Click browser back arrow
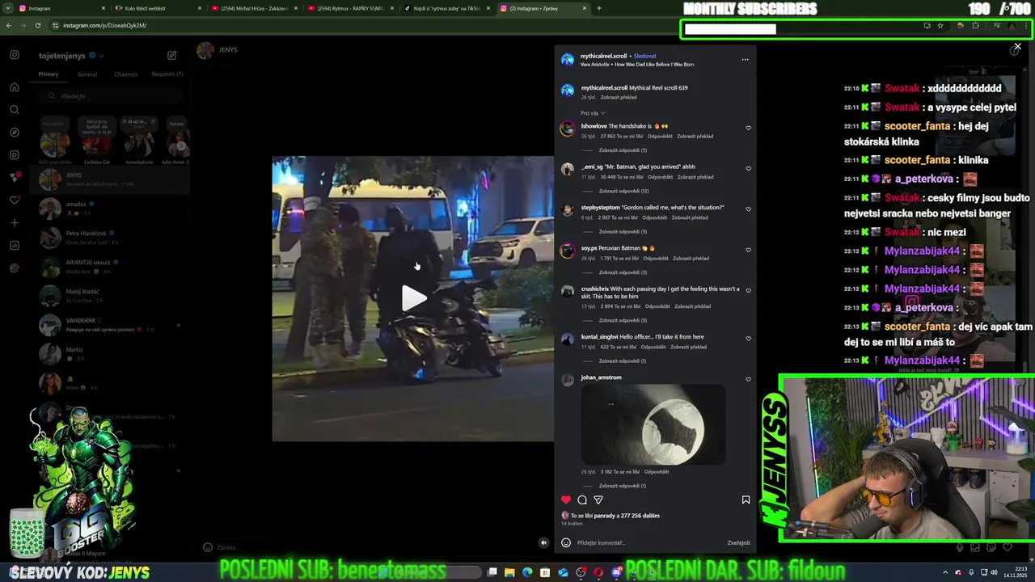Viewport: 1035px width, 582px height. coord(9,25)
